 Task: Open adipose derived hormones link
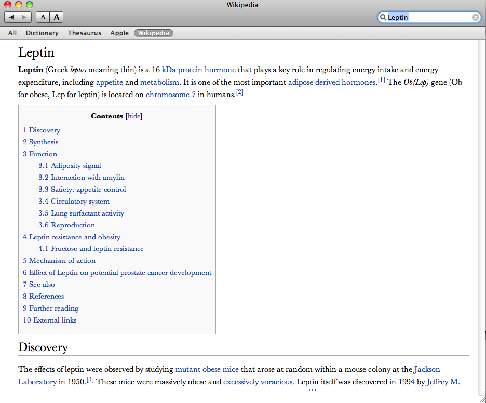point(332,82)
